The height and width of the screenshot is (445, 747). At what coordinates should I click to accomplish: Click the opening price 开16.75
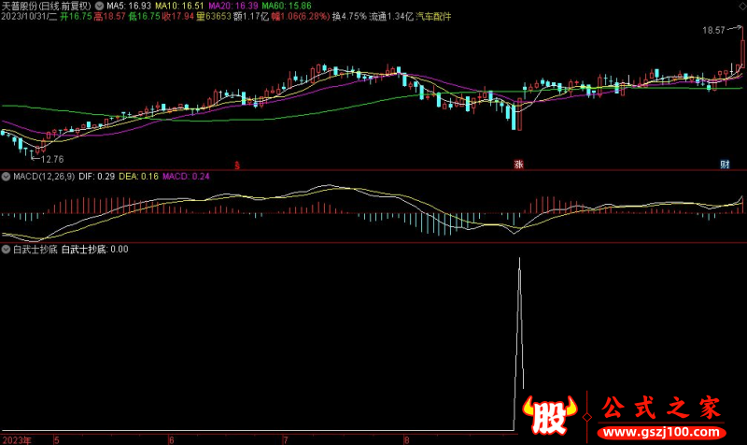[x=76, y=16]
